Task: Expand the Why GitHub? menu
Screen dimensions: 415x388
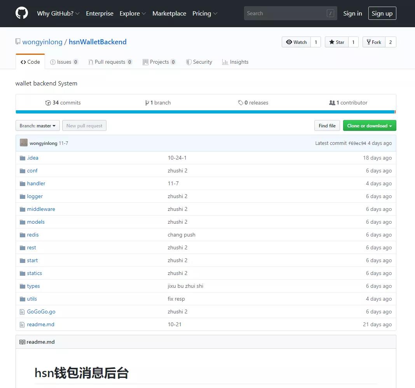Action: [58, 13]
